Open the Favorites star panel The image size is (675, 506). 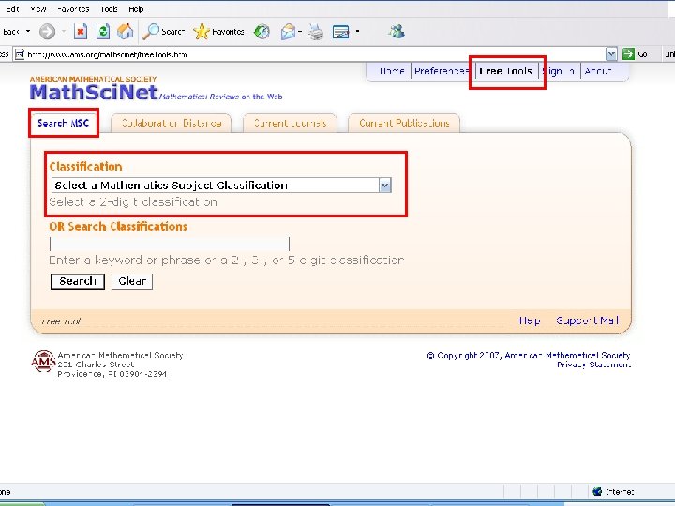tap(218, 32)
